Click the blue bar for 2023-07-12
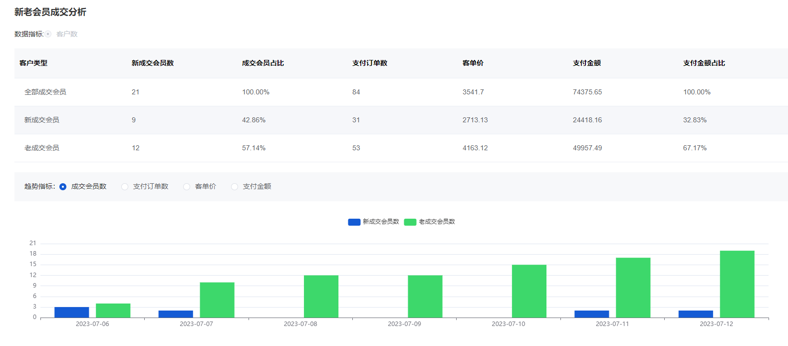The height and width of the screenshot is (346, 788). (696, 314)
